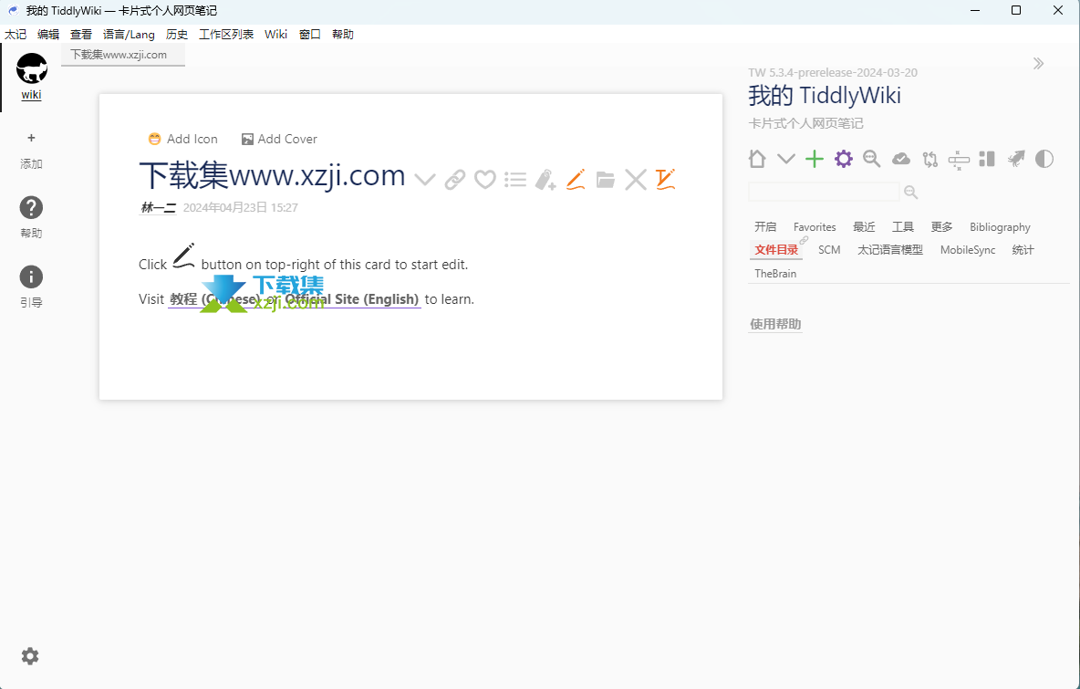Switch to the TheBrain sidebar tab

click(x=775, y=274)
